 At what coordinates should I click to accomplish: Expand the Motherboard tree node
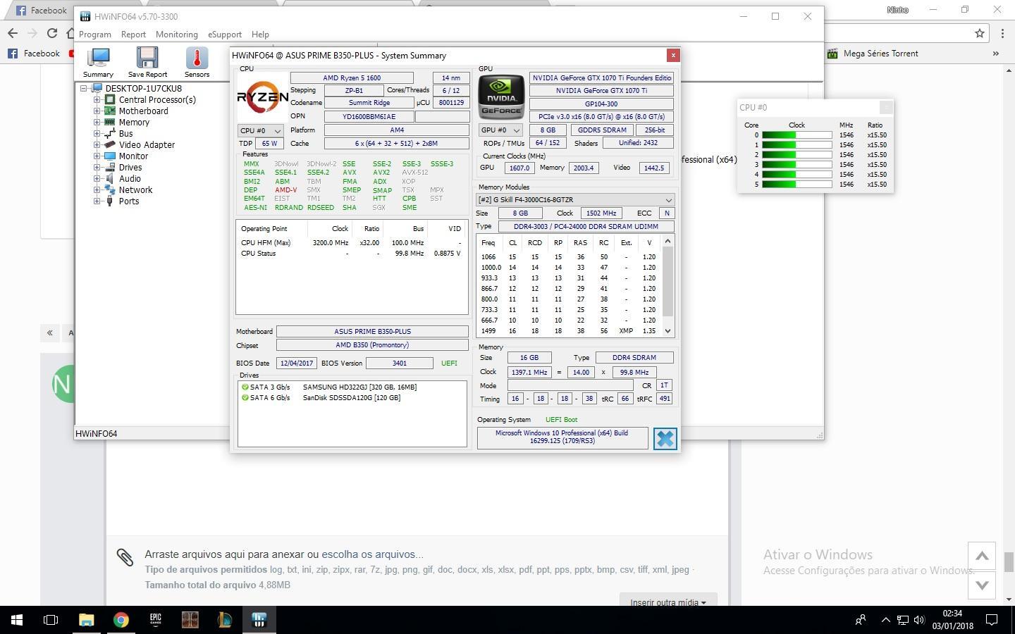pyautogui.click(x=97, y=111)
